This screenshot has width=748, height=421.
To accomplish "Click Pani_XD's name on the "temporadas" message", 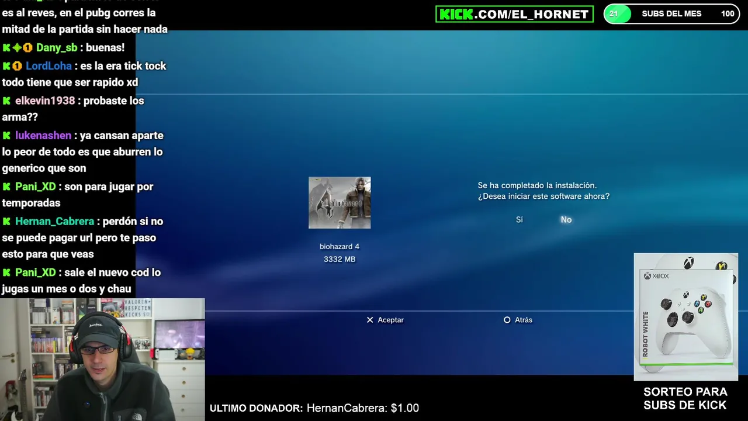I will [x=35, y=187].
